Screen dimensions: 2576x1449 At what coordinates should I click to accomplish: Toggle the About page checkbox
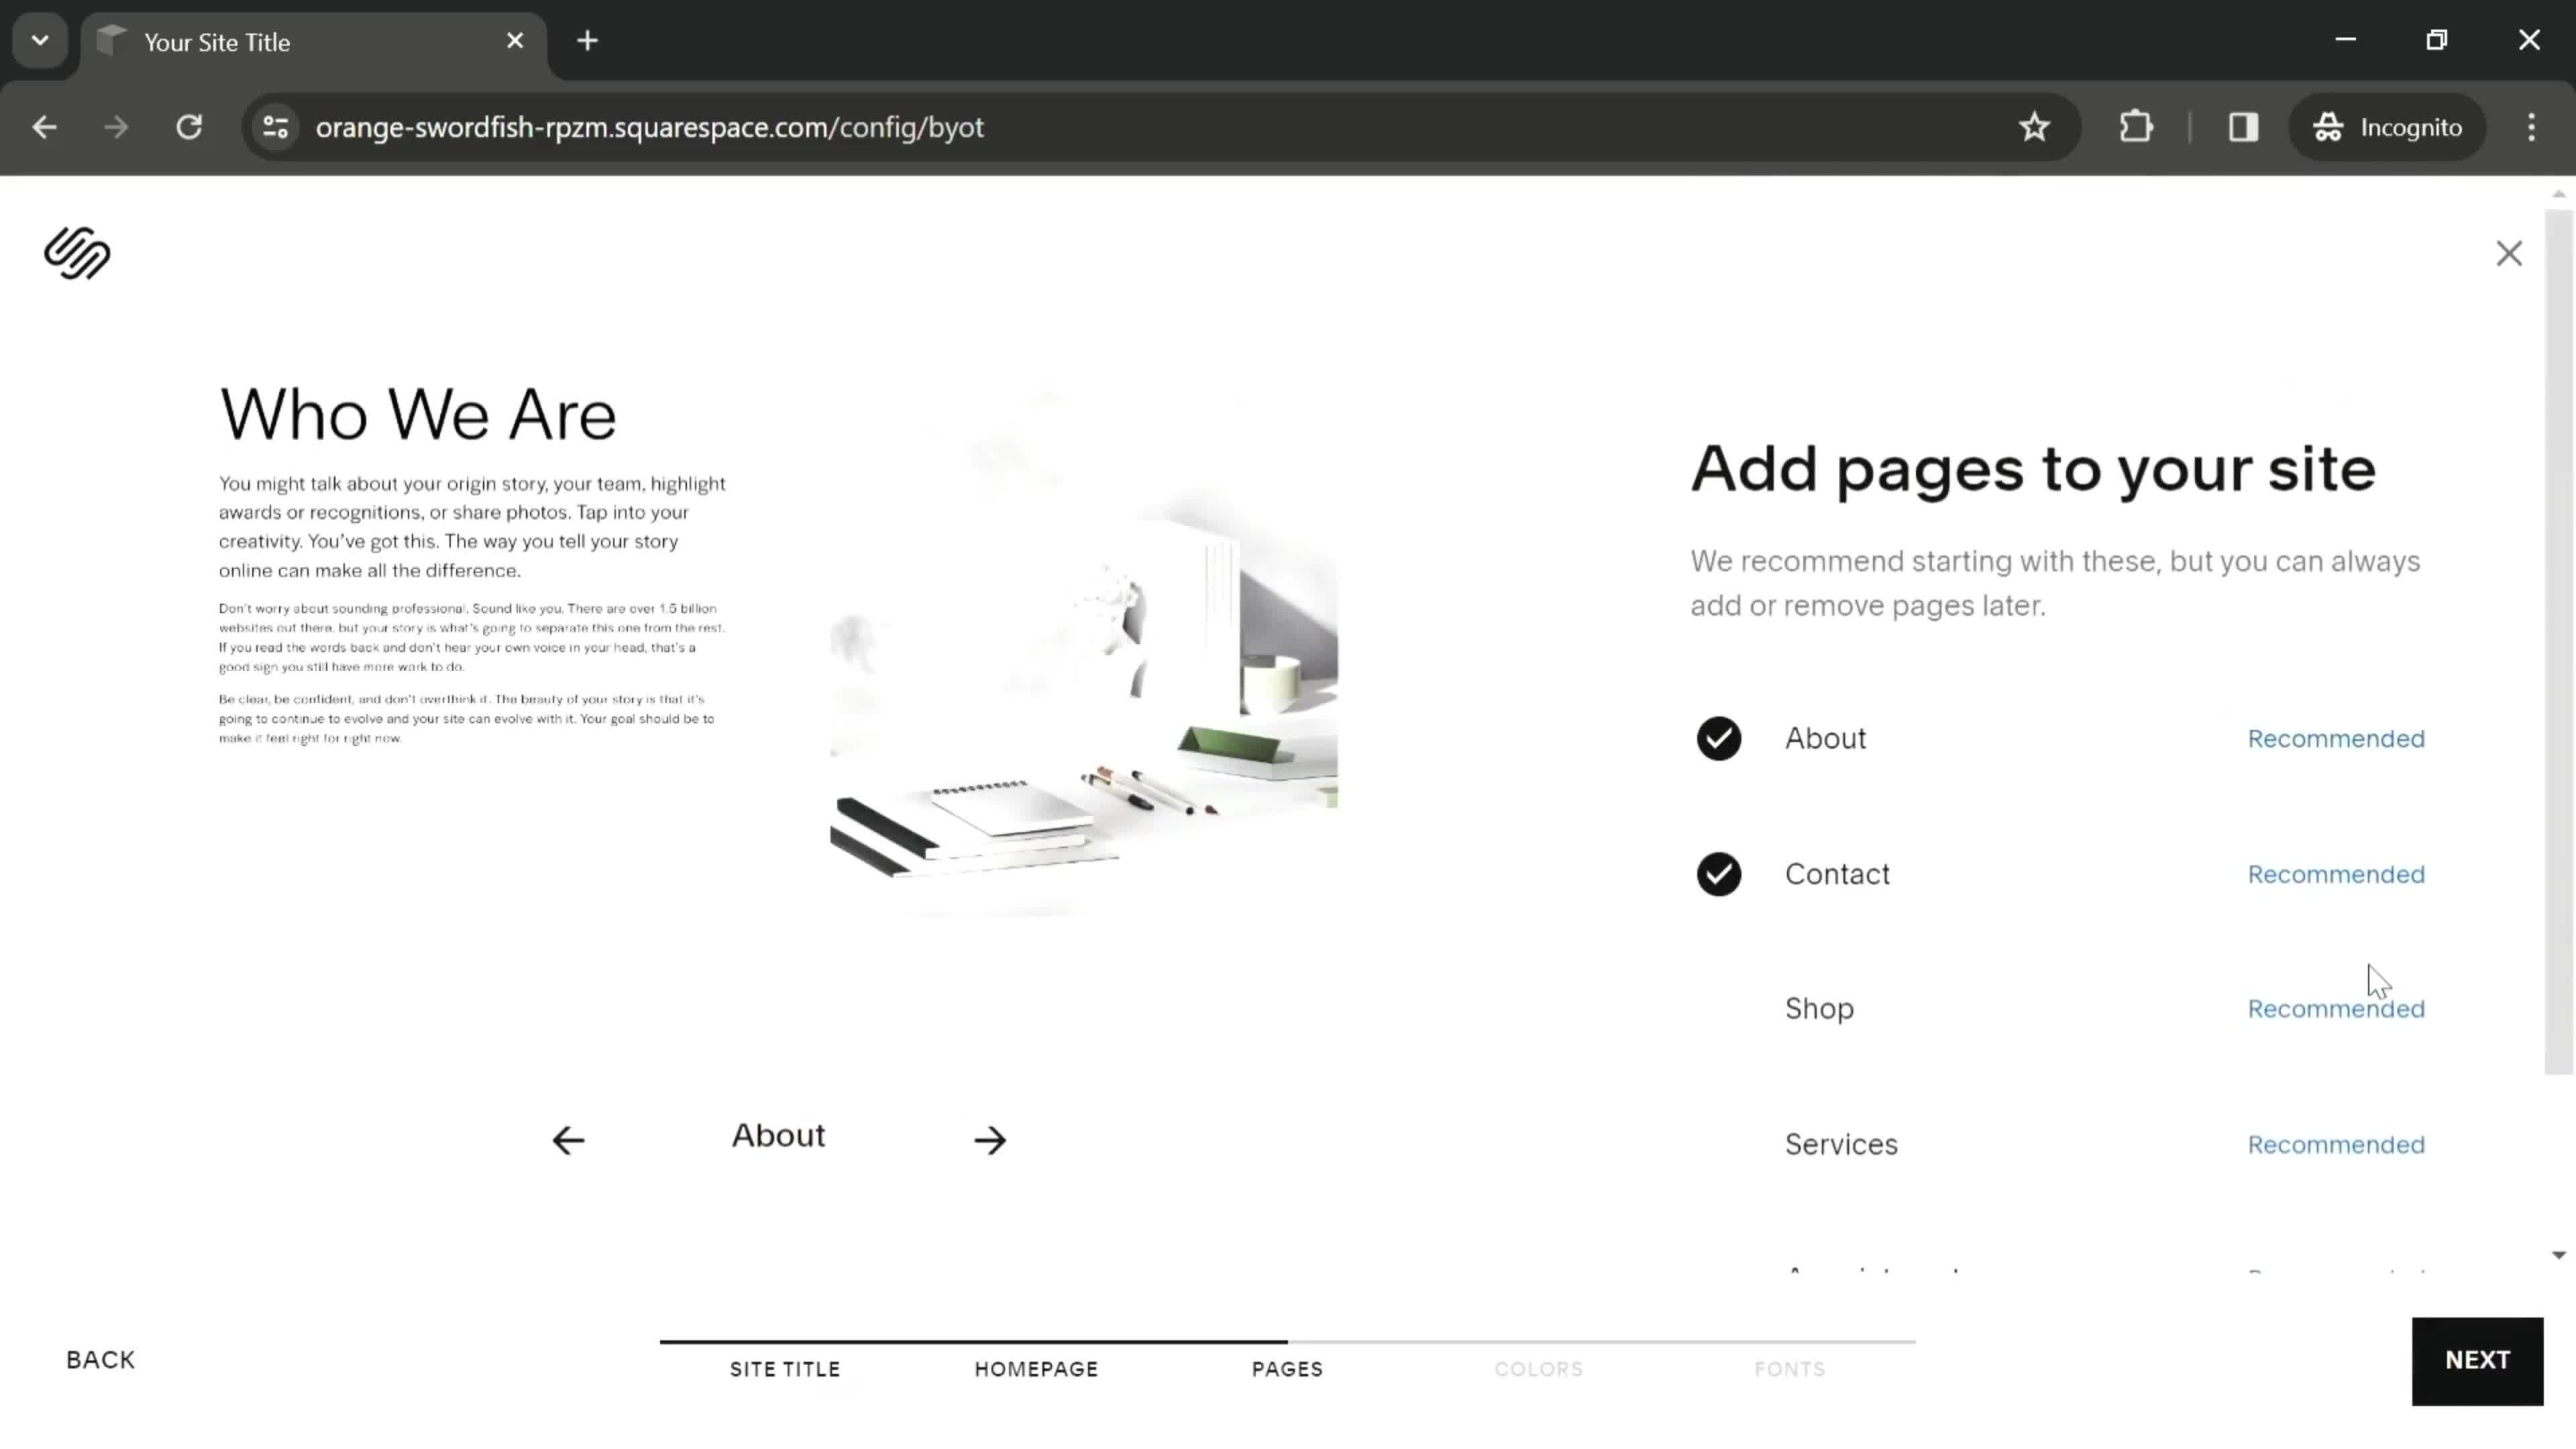(x=1718, y=738)
